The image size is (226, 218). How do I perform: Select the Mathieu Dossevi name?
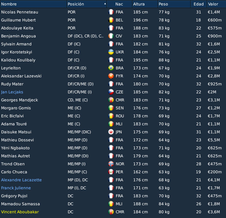17,140
